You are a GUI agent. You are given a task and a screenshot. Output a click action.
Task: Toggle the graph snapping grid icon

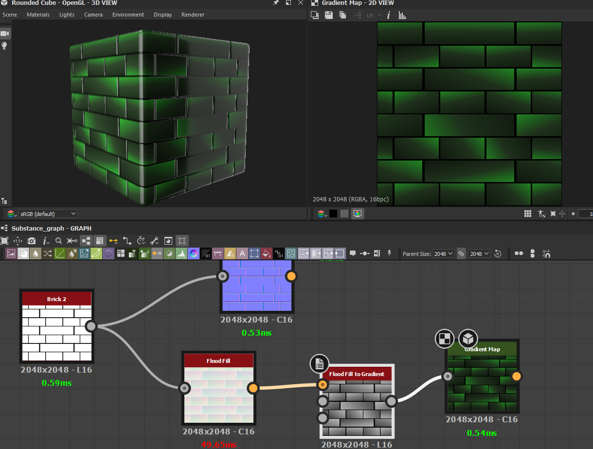[181, 241]
